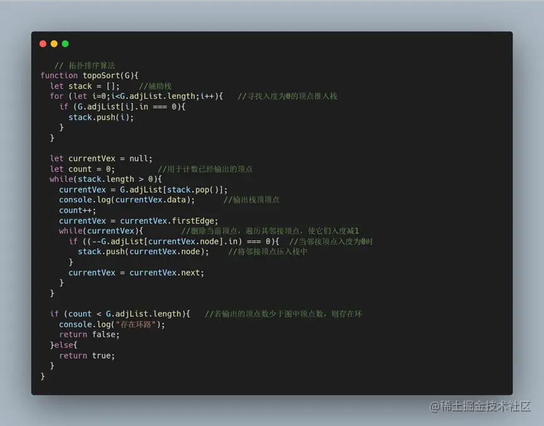Click the 'return true;' statement

coord(87,356)
